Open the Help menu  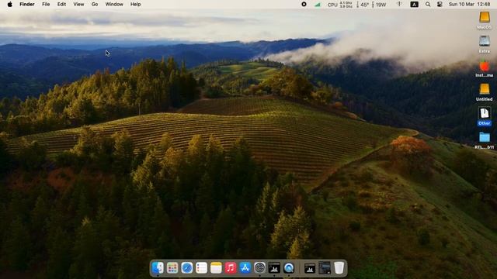[x=135, y=5]
